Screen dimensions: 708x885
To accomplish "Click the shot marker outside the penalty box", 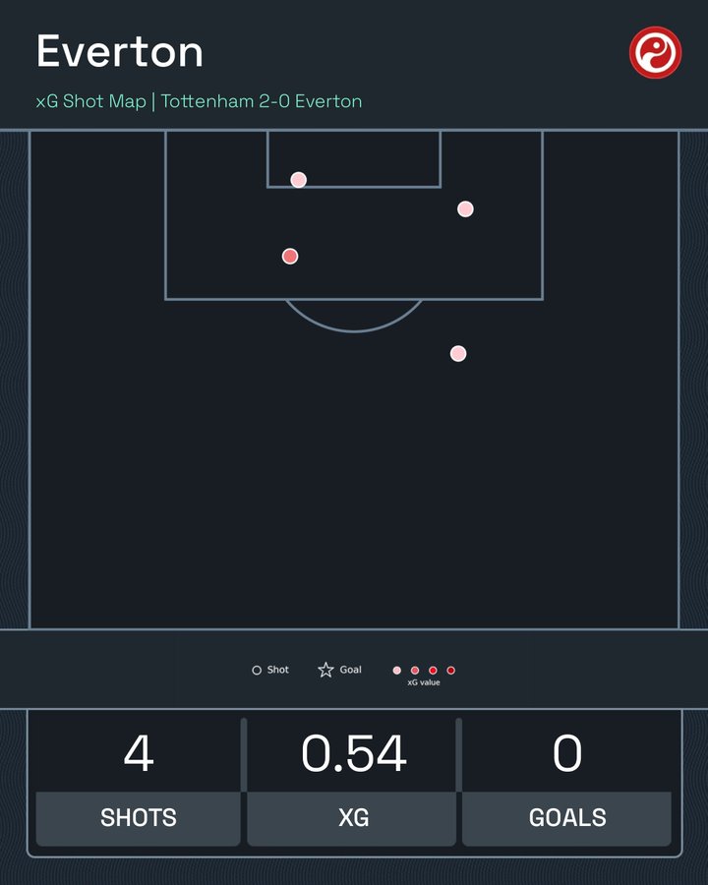I will pyautogui.click(x=458, y=354).
